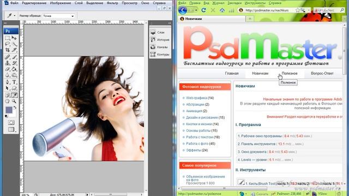349x196 pixels.
Task: Select the Eyedropper tool in the toolbox
Action: point(14,95)
